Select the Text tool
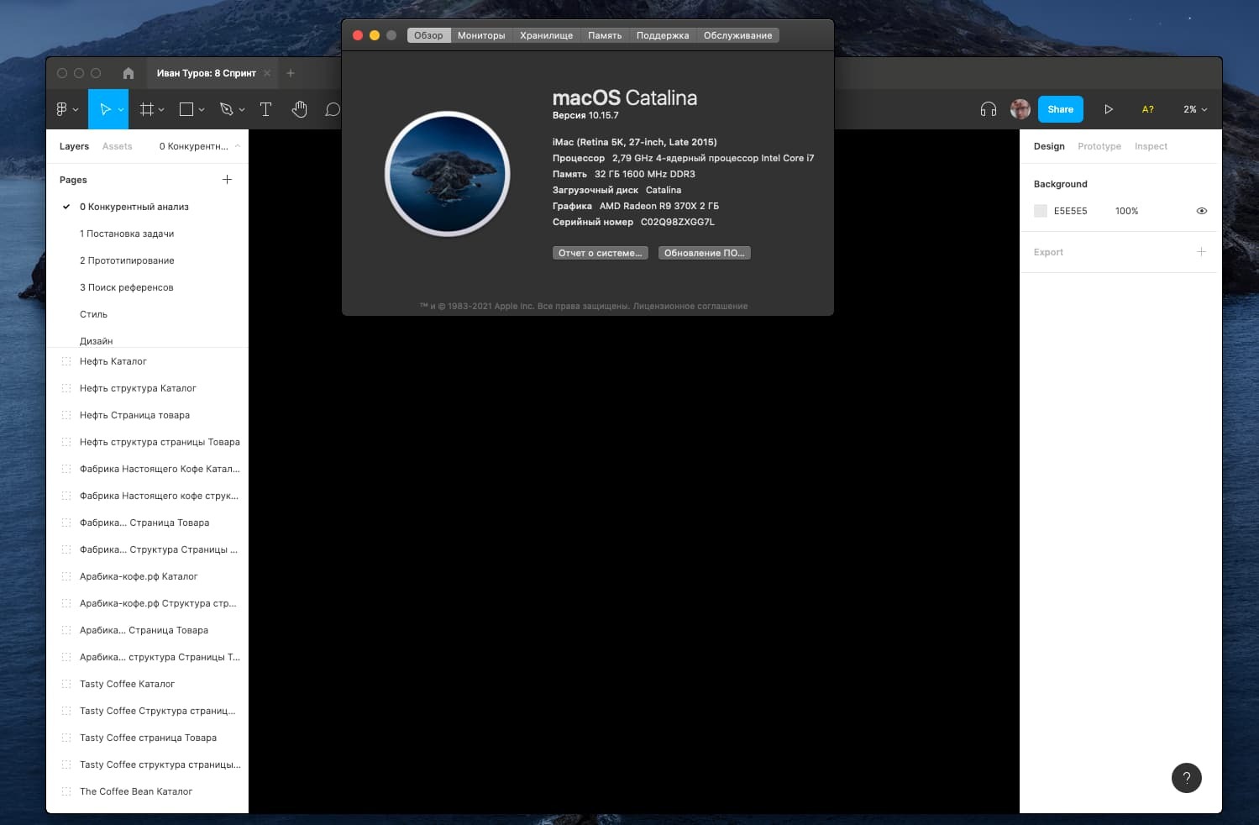 click(265, 109)
